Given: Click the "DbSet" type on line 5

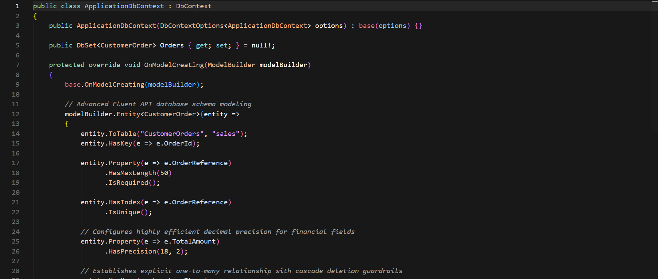Looking at the screenshot, I should pos(87,45).
